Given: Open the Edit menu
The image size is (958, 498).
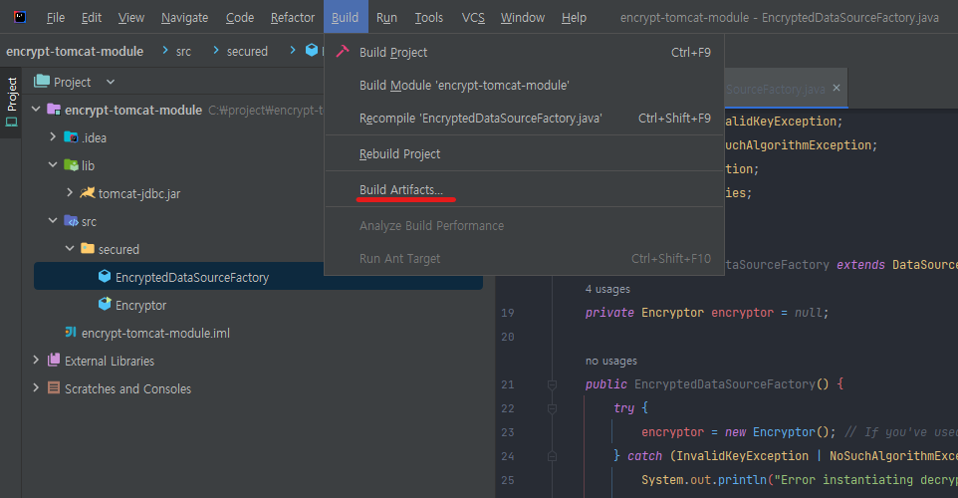Looking at the screenshot, I should 92,18.
